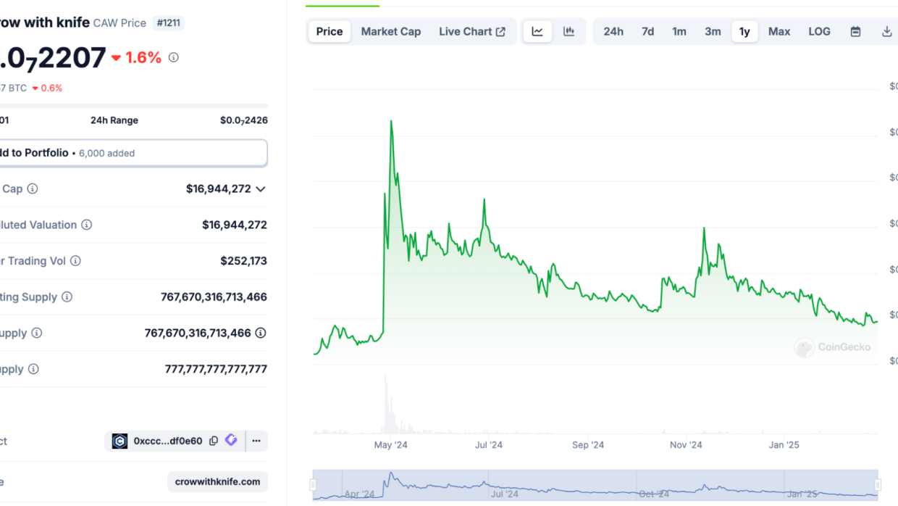The height and width of the screenshot is (506, 898).
Task: Click the 0xccc...df0e60 contract address chip
Action: (x=168, y=441)
